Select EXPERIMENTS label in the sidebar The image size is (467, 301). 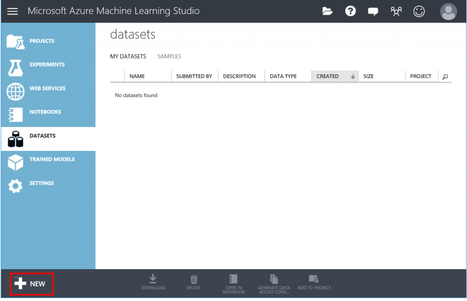point(47,64)
